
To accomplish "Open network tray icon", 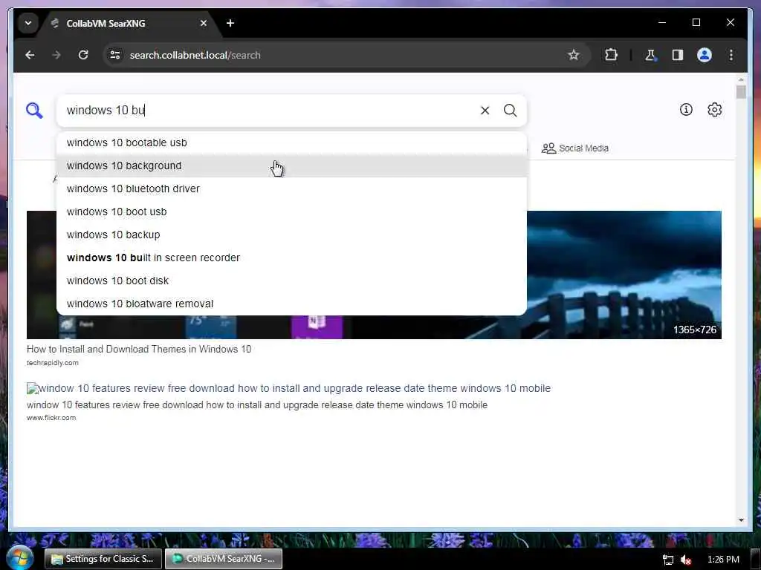I will [x=668, y=560].
